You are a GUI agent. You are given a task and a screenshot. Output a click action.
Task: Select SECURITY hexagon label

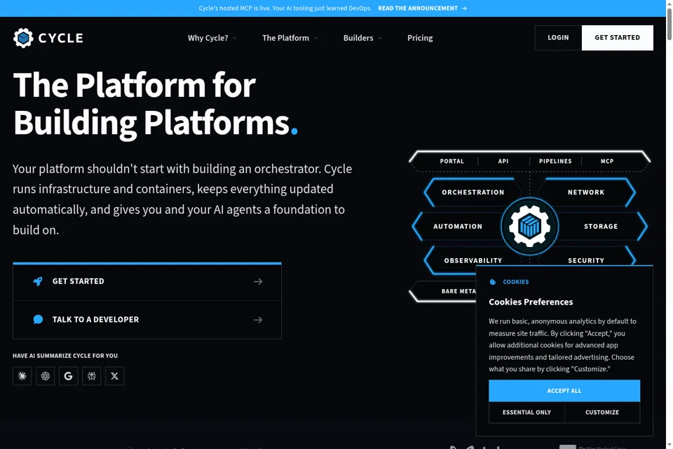586,260
